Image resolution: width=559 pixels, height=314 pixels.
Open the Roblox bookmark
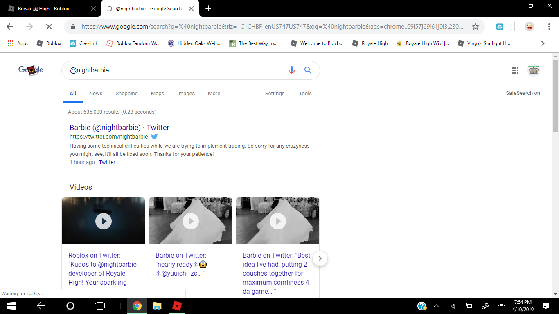coord(49,43)
